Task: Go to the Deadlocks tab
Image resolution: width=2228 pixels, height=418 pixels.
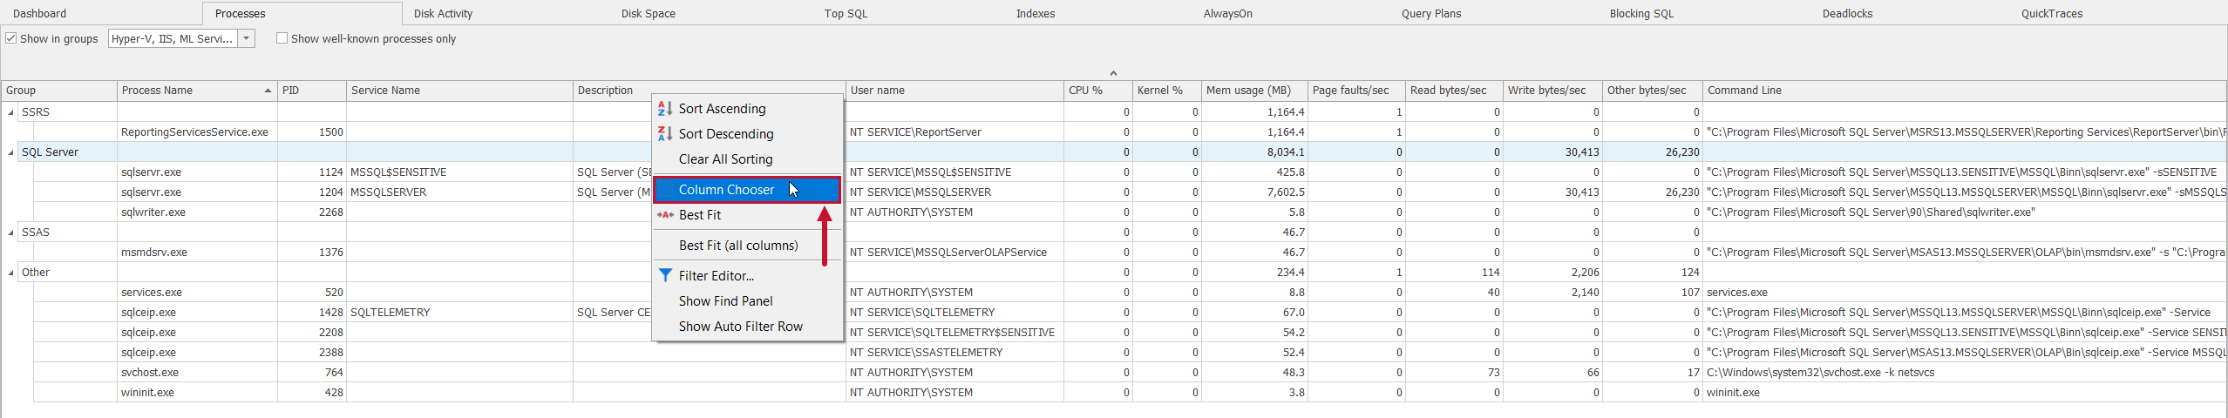Action: (x=1848, y=13)
